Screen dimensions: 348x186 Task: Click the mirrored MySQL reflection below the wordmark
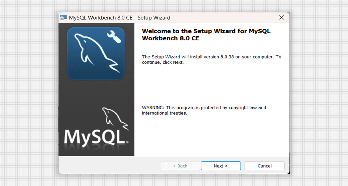pos(95,149)
